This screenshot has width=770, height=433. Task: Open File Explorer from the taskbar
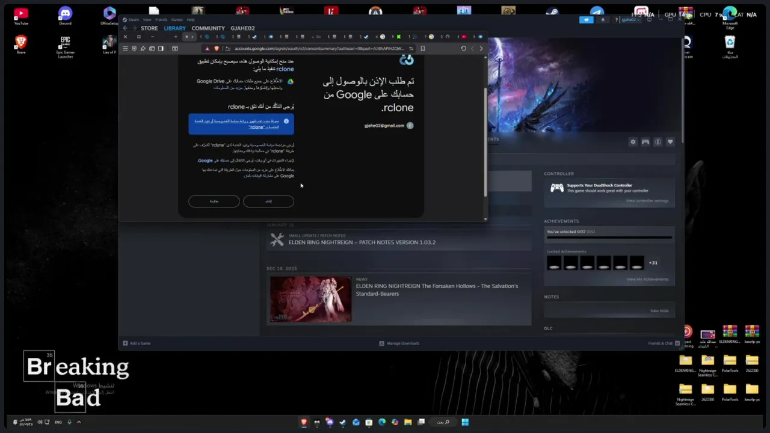(408, 422)
